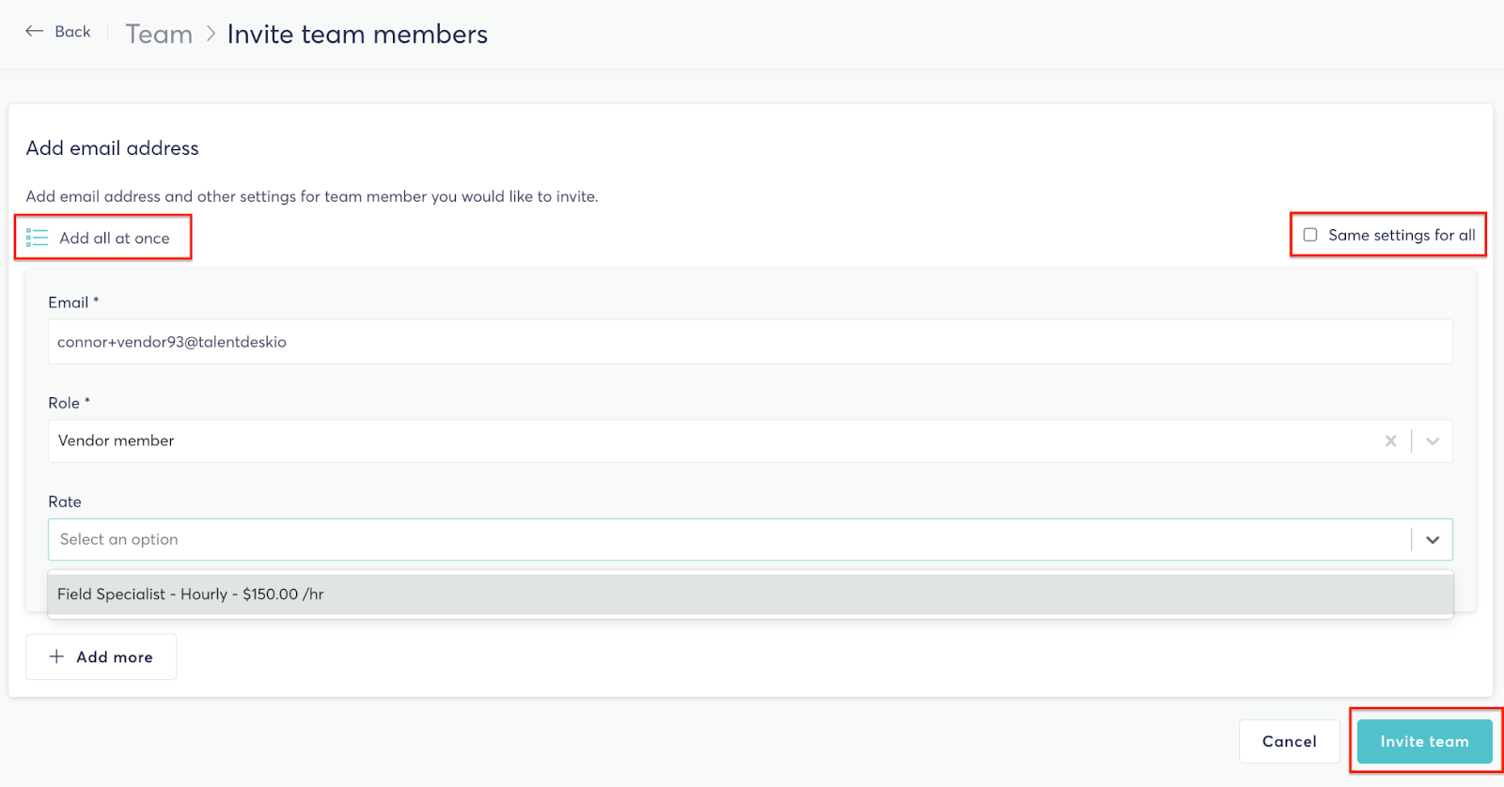Click the Same settings for all label

(x=1402, y=235)
